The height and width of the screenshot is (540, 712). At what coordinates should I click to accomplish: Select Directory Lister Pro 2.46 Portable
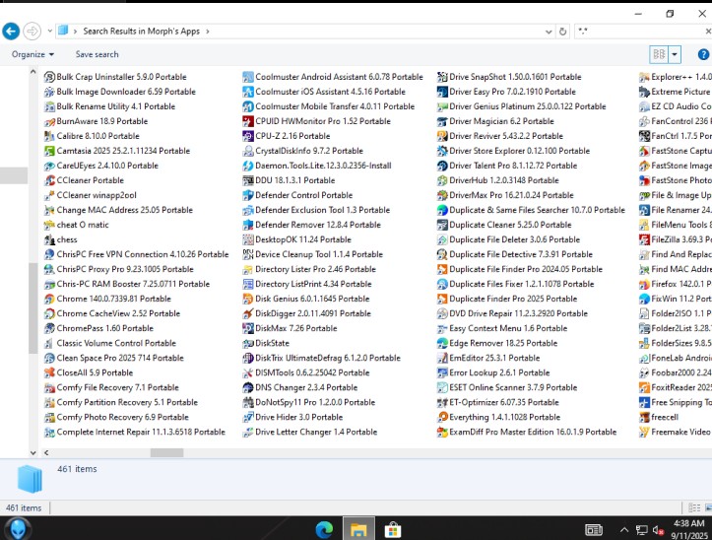pos(309,269)
